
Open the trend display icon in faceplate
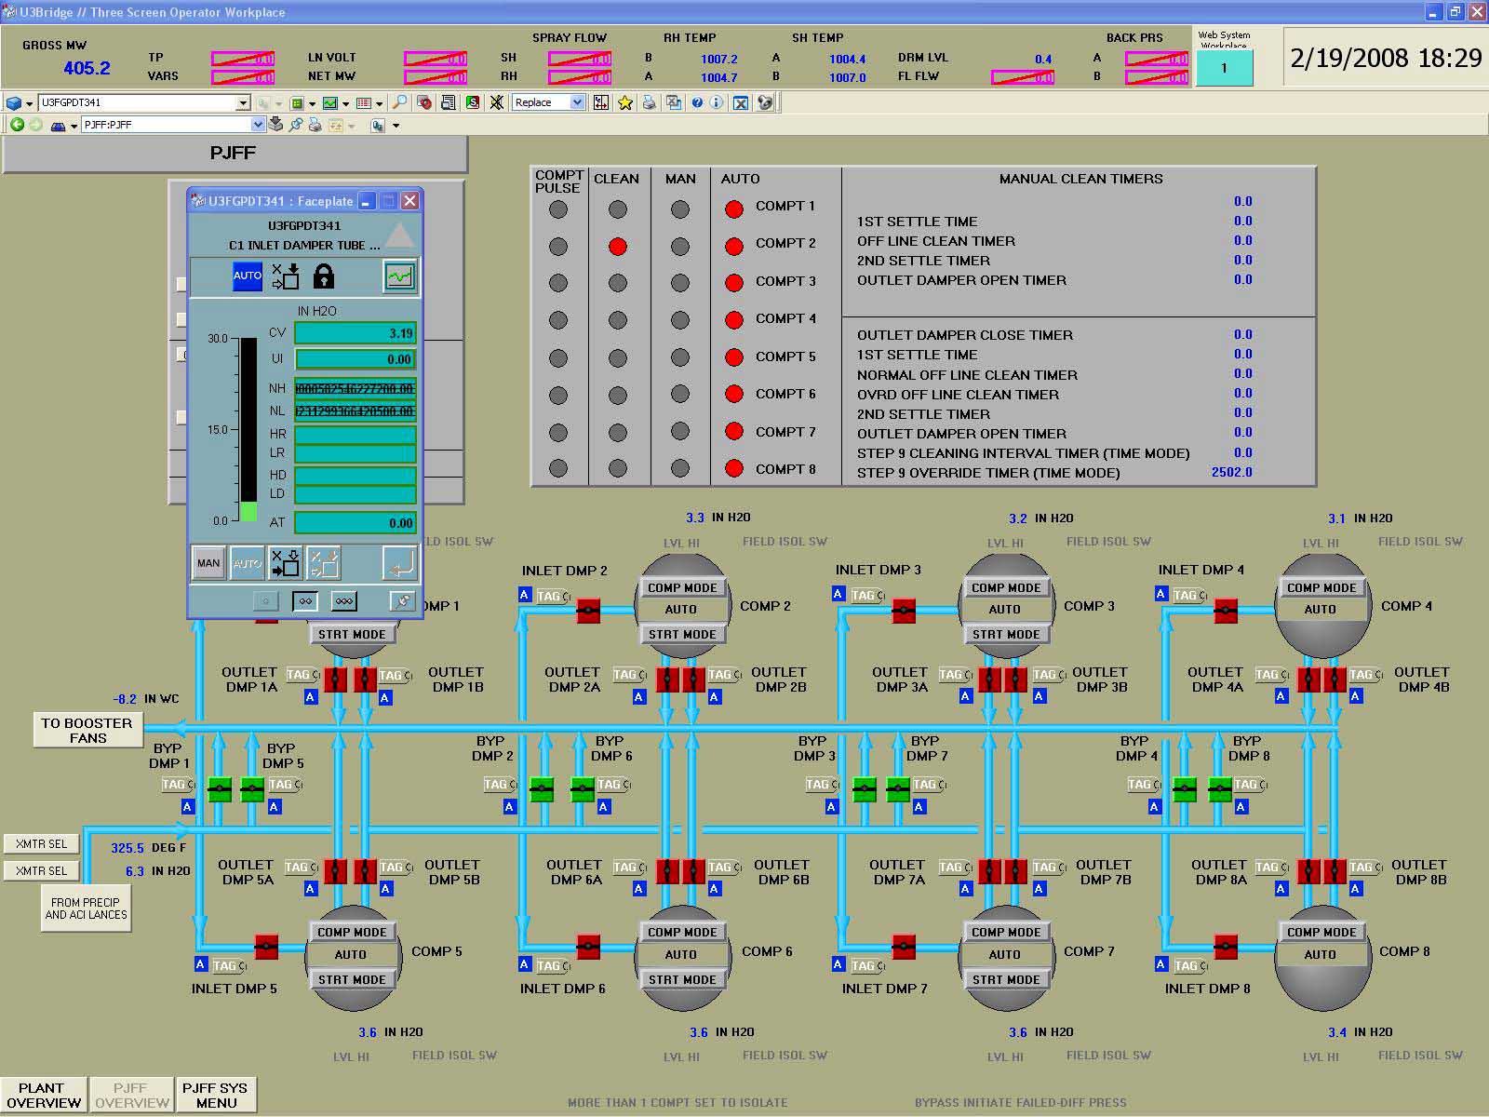(400, 276)
